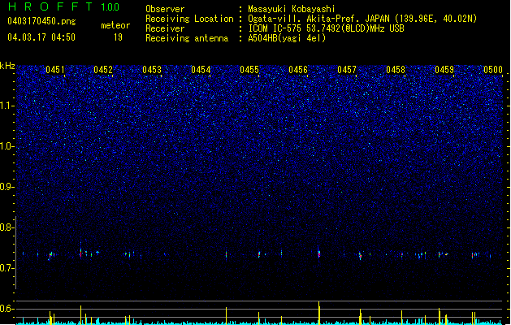Image resolution: width=511 pixels, height=325 pixels.
Task: Click the Receiving antenna label
Action: pos(187,38)
